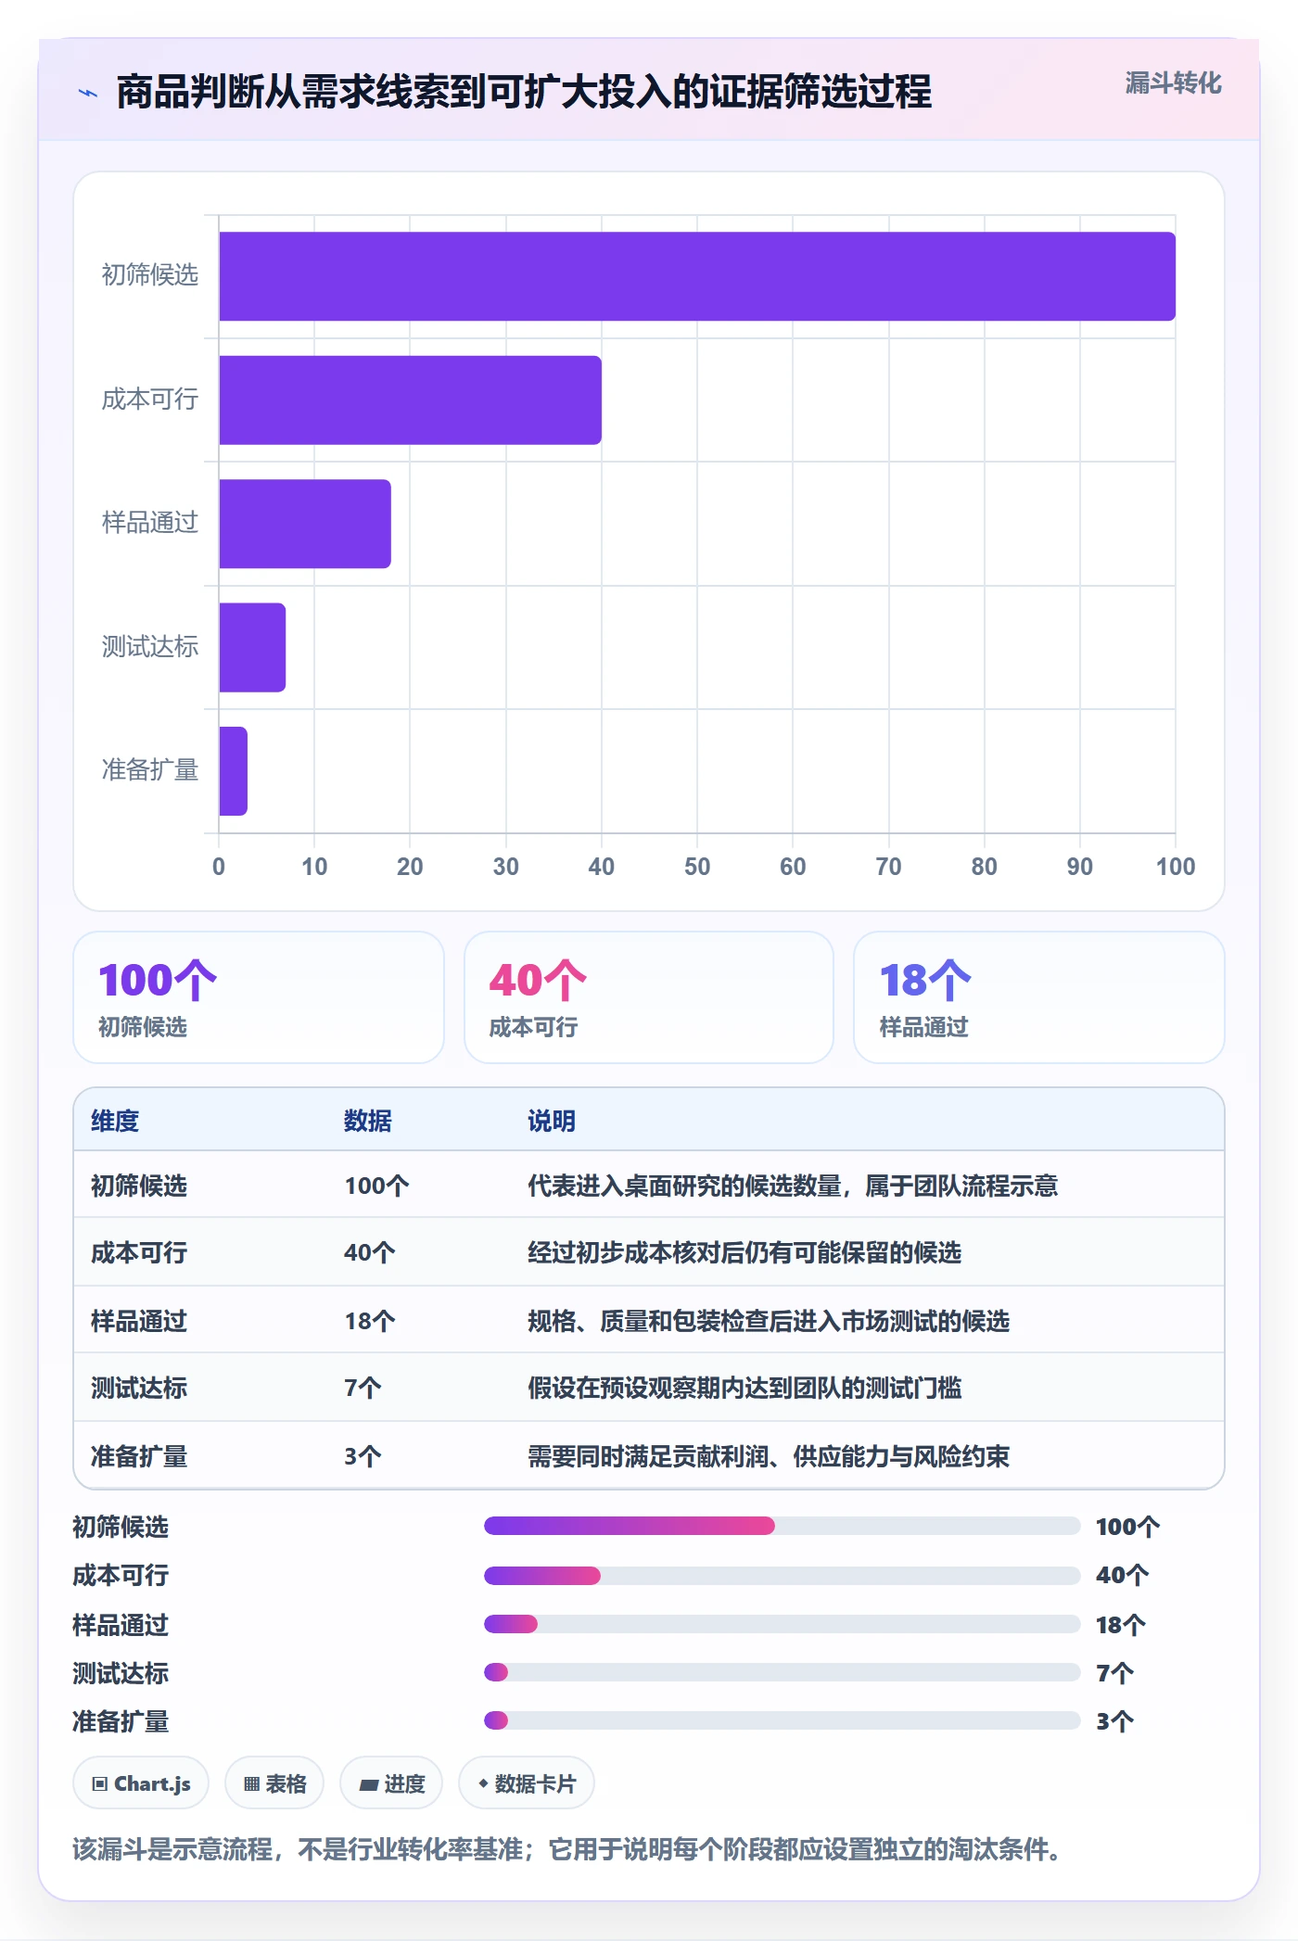Click the 测试达标 progress bar showing 7个
Viewport: 1298px width, 1941px height.
(x=782, y=1672)
